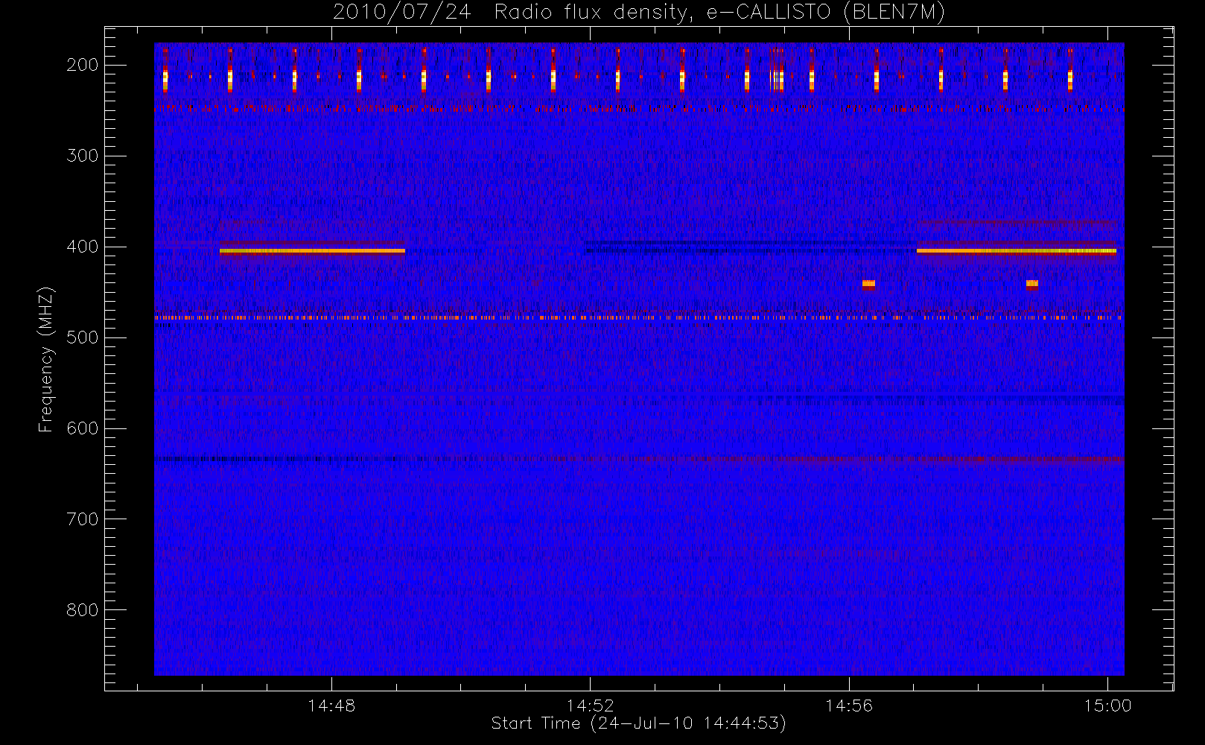Screen dimensions: 1205x745
Task: Click the first yellow emission bar near 400 MHz
Action: [312, 251]
